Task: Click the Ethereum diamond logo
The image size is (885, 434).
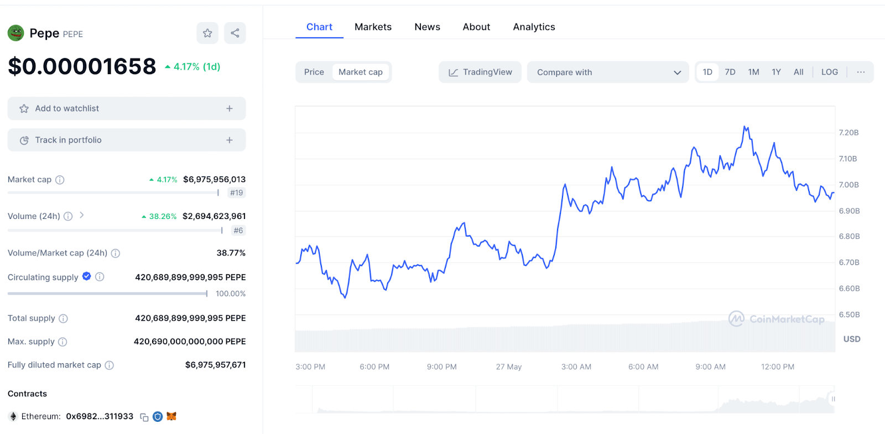Action: [x=13, y=416]
